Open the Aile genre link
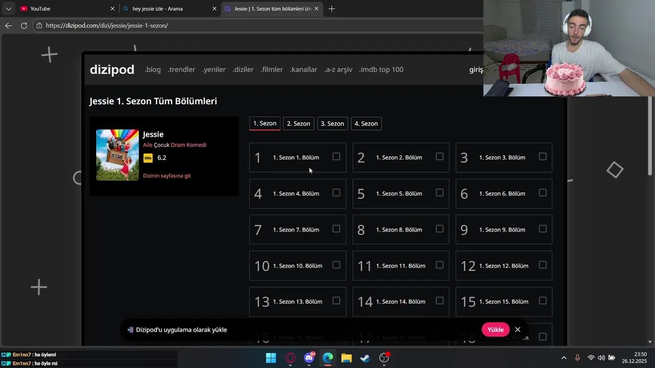 click(147, 145)
